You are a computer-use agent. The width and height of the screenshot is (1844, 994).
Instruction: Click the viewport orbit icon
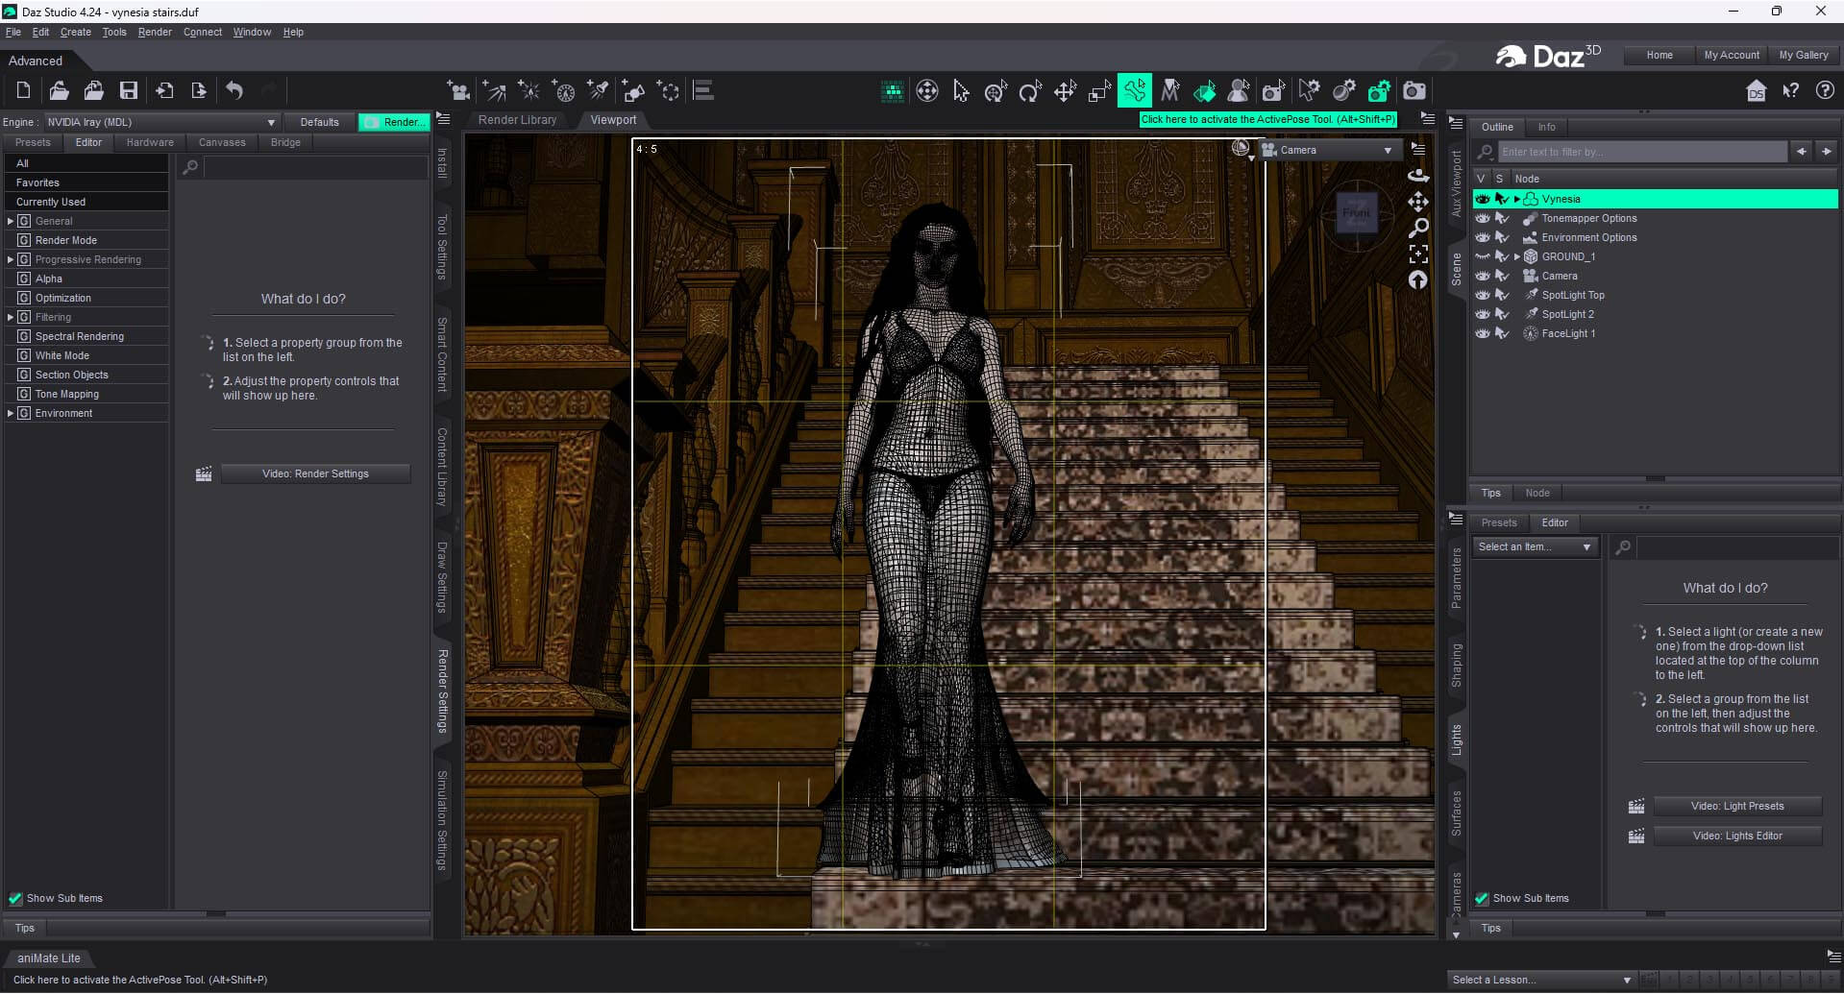[1418, 176]
